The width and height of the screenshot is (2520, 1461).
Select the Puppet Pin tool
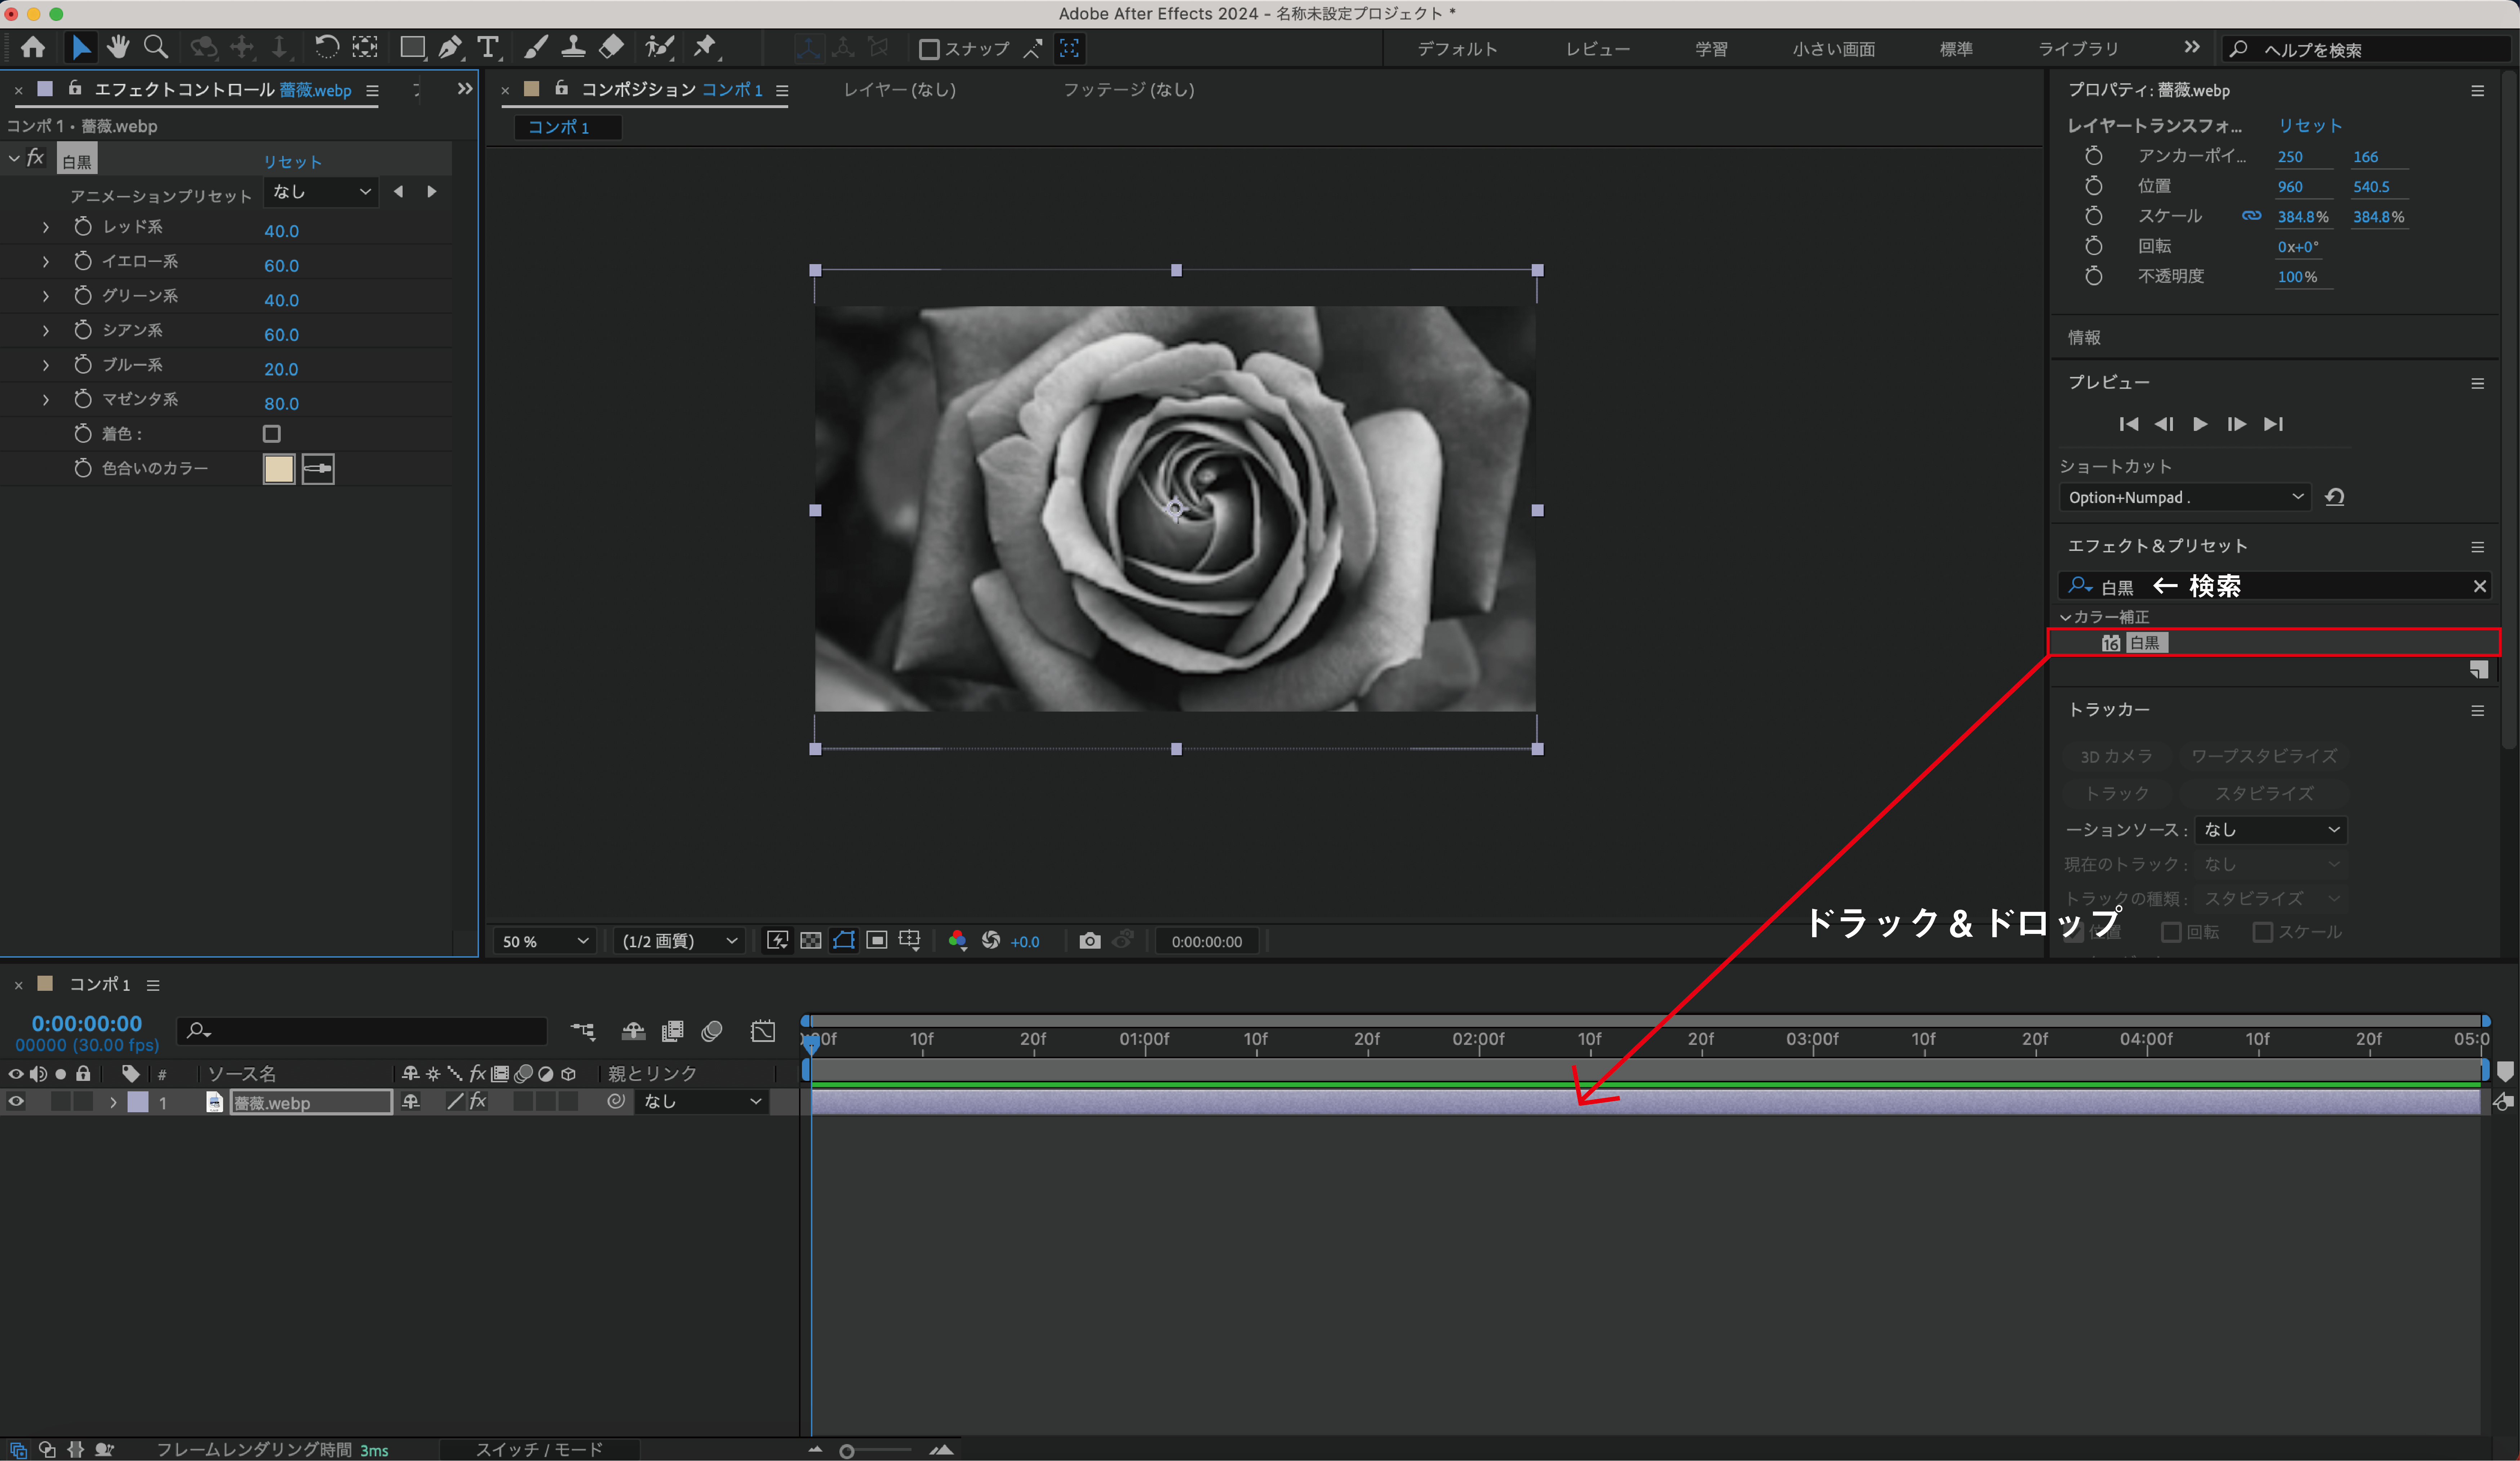point(705,46)
